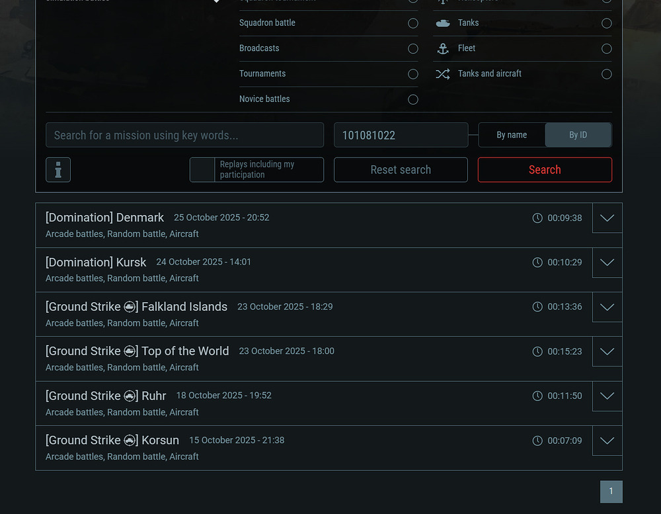This screenshot has height=514, width=661.
Task: Click the mission keyword search field
Action: pos(184,135)
